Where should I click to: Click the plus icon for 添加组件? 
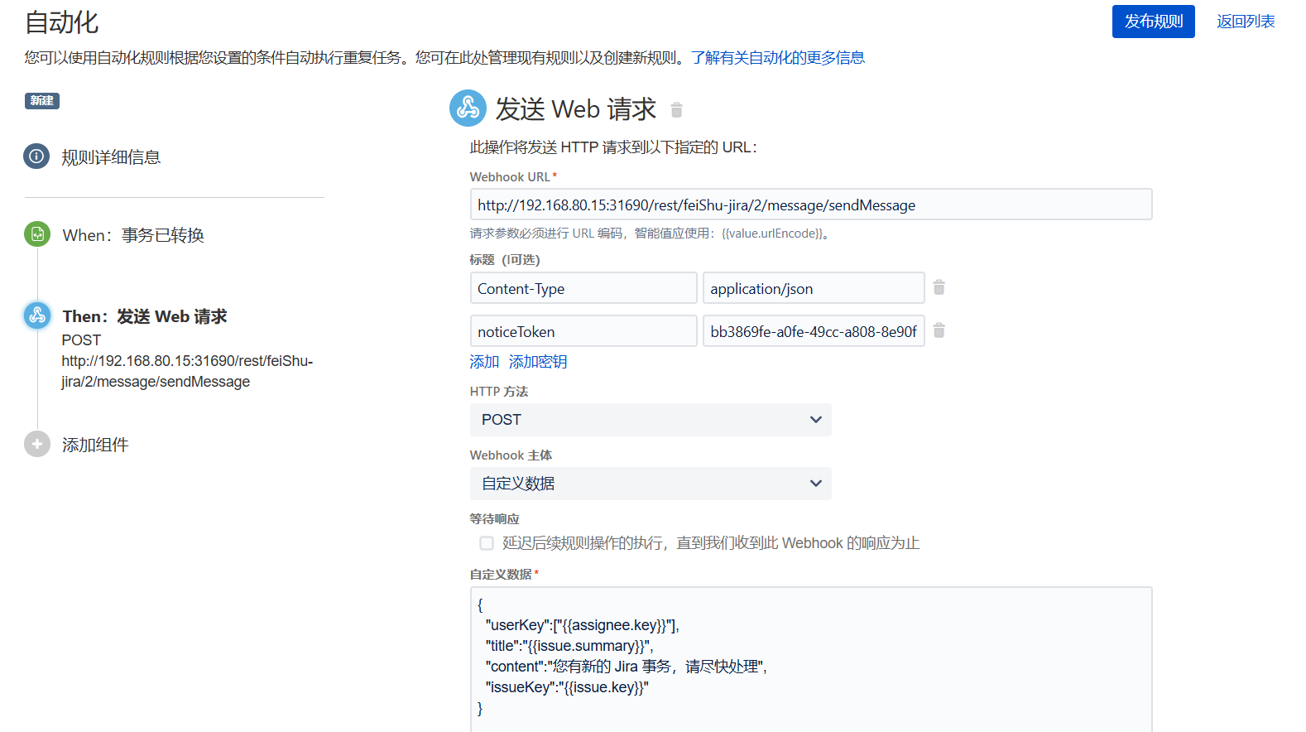37,444
